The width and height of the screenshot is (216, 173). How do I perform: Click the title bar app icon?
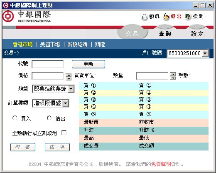click(6, 5)
